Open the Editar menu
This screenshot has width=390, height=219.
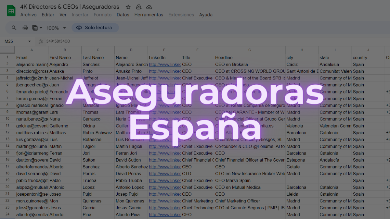(x=48, y=15)
